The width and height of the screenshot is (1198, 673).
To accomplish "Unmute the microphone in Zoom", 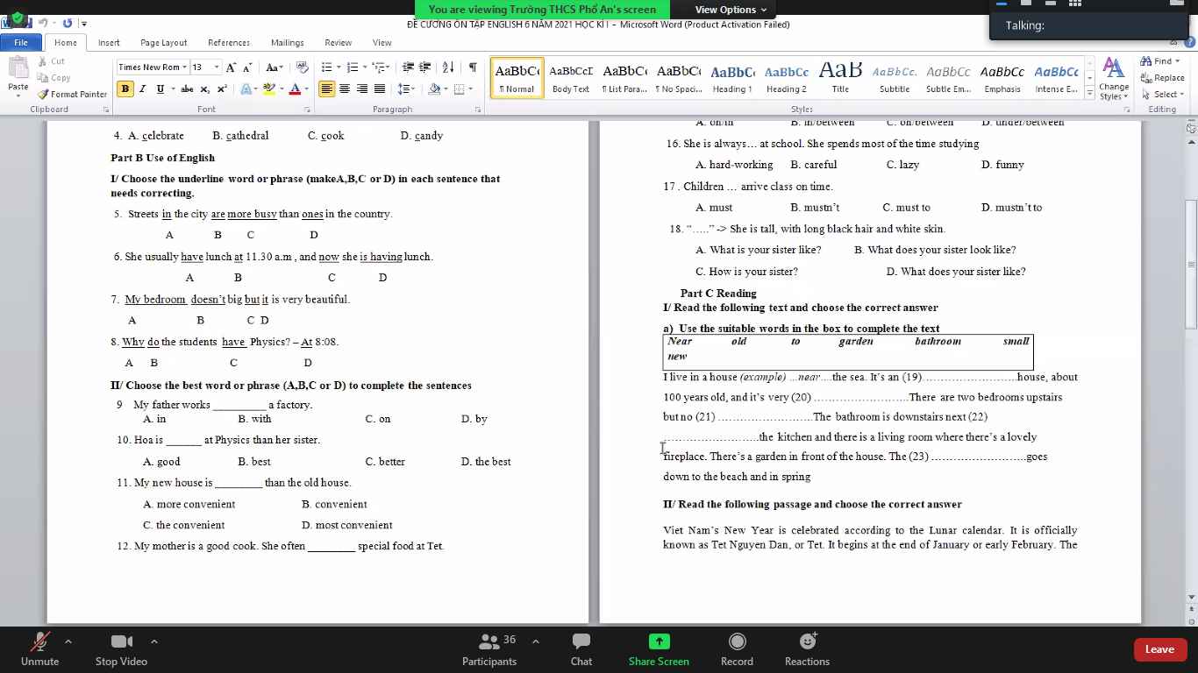I will 39,649.
